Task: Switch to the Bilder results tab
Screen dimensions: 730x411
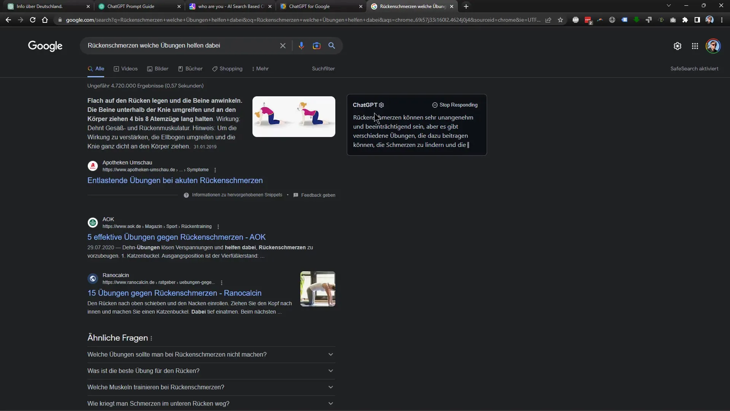Action: click(x=158, y=69)
